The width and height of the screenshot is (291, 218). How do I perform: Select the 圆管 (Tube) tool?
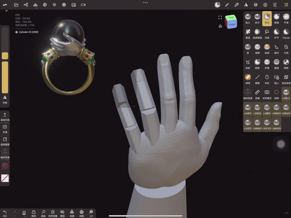coord(257,79)
